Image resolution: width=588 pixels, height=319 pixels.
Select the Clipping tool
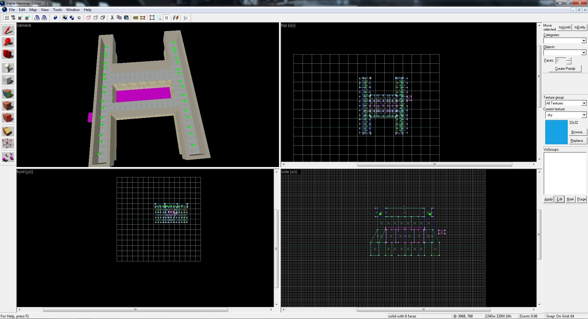[x=8, y=131]
